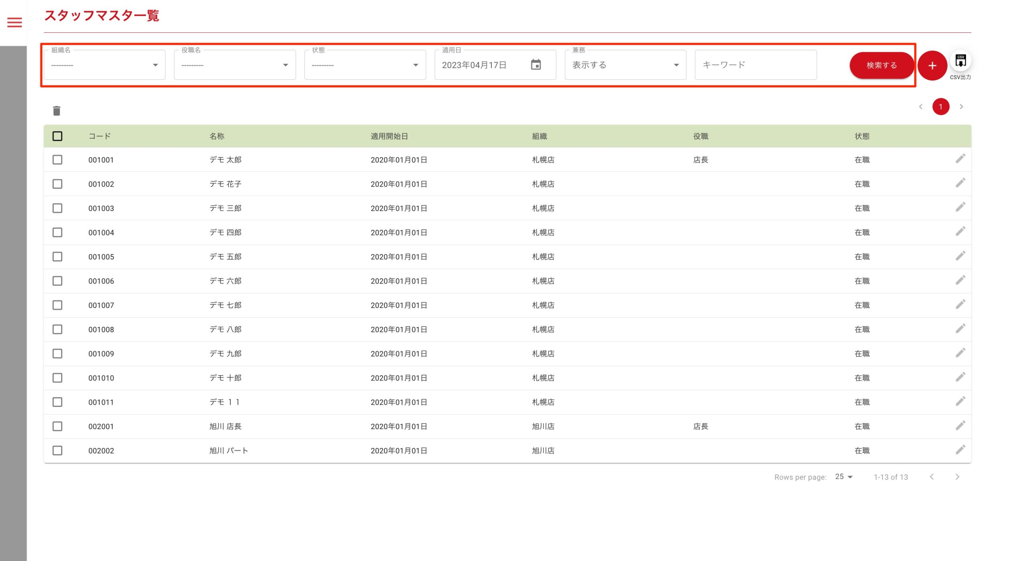Click edit pencil for 002001 旭川 店長
This screenshot has height=561, width=1027.
pyautogui.click(x=960, y=425)
